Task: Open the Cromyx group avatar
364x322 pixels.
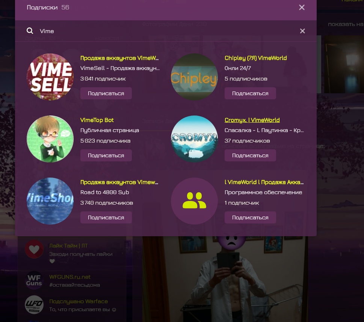Action: pyautogui.click(x=194, y=139)
